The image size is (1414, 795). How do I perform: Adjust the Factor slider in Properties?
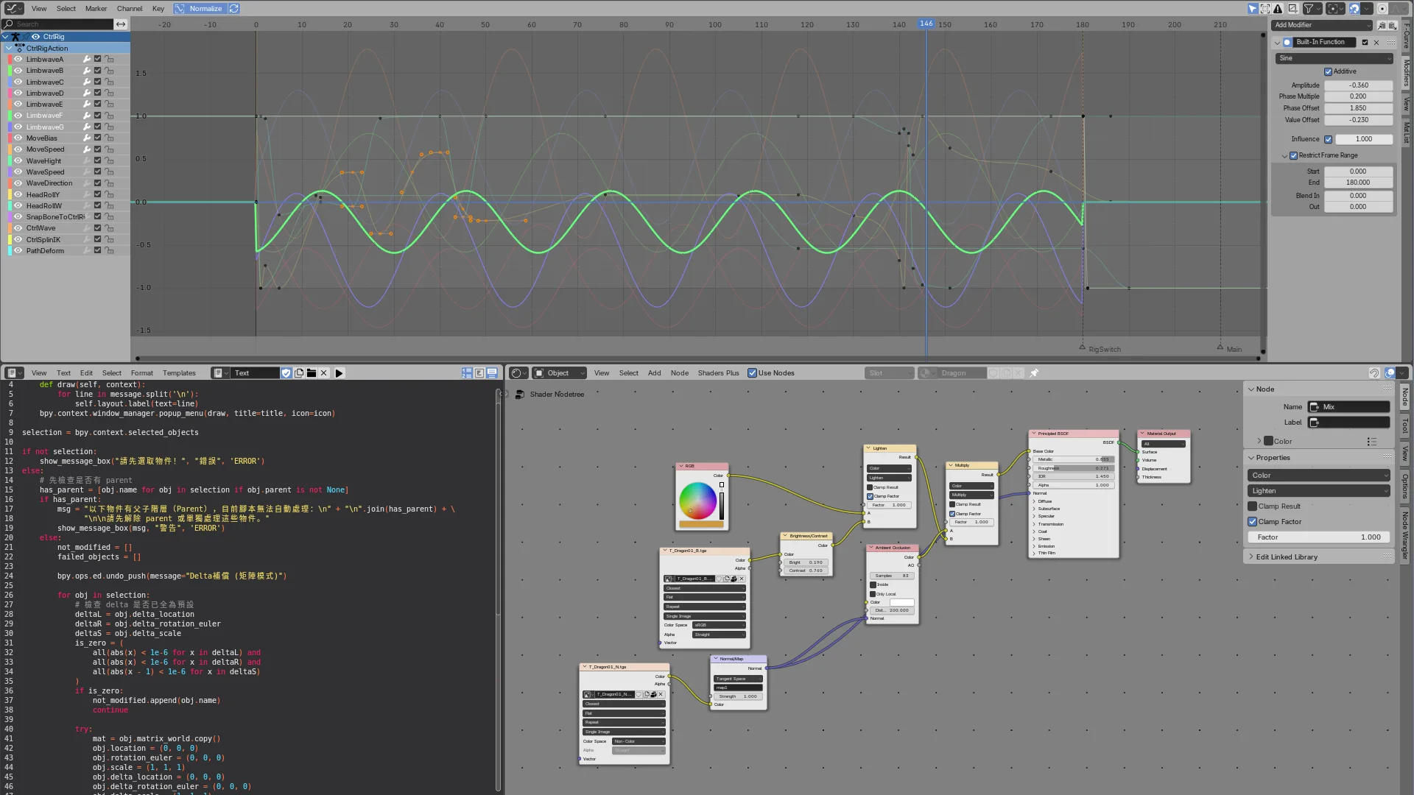click(x=1318, y=537)
